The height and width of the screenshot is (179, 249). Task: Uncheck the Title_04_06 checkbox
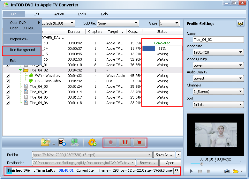8,103
